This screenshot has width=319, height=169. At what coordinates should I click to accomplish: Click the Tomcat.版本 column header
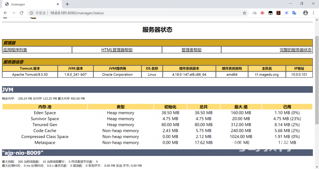(30, 69)
